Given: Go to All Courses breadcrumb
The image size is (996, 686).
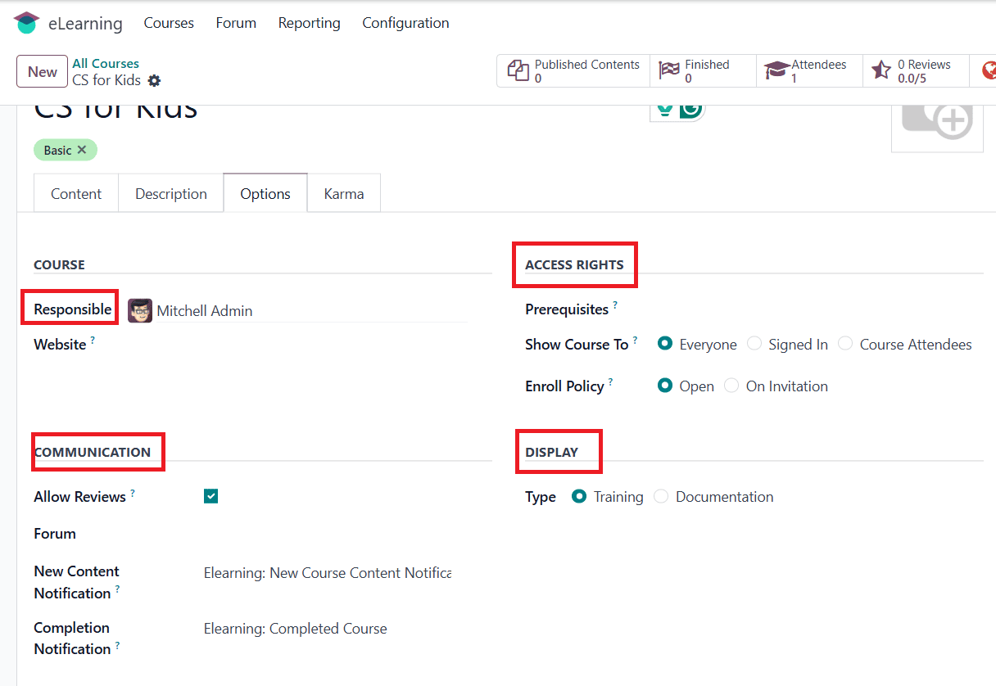Looking at the screenshot, I should (x=106, y=63).
